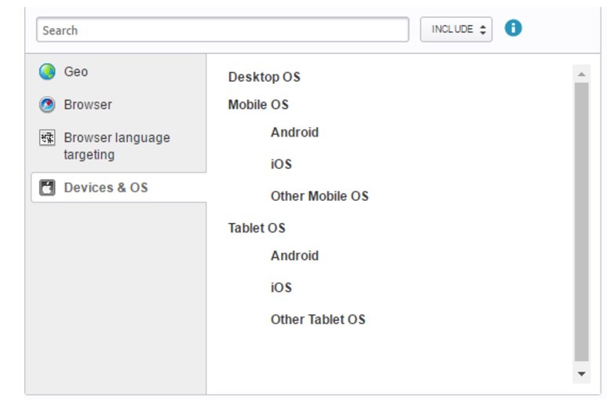Select Desktop OS category
The image size is (613, 409).
click(264, 77)
